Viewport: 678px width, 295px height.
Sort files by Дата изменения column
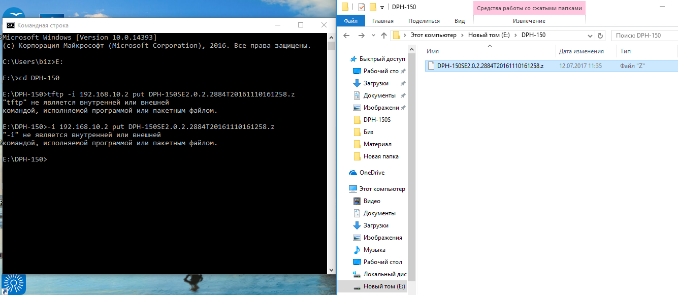pos(581,51)
